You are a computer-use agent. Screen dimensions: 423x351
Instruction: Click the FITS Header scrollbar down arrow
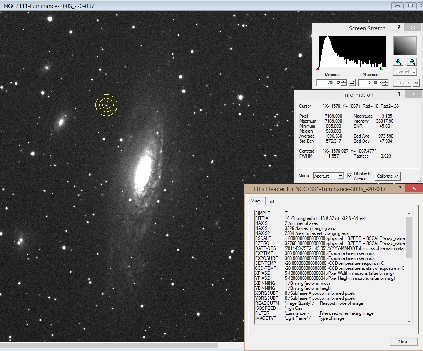409,321
